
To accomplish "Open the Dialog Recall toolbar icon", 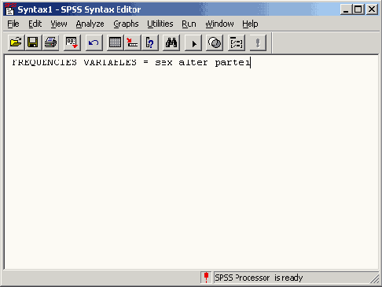I will click(72, 42).
